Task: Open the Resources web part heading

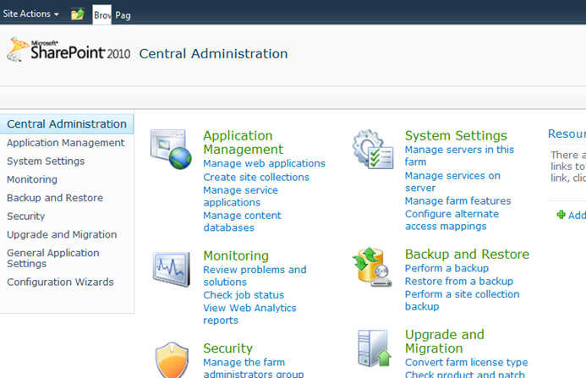Action: (567, 134)
